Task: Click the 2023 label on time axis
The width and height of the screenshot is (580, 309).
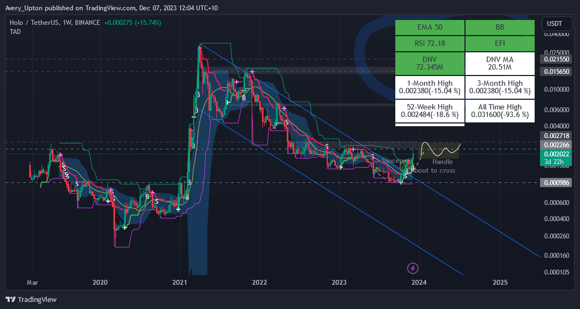Action: pyautogui.click(x=339, y=283)
